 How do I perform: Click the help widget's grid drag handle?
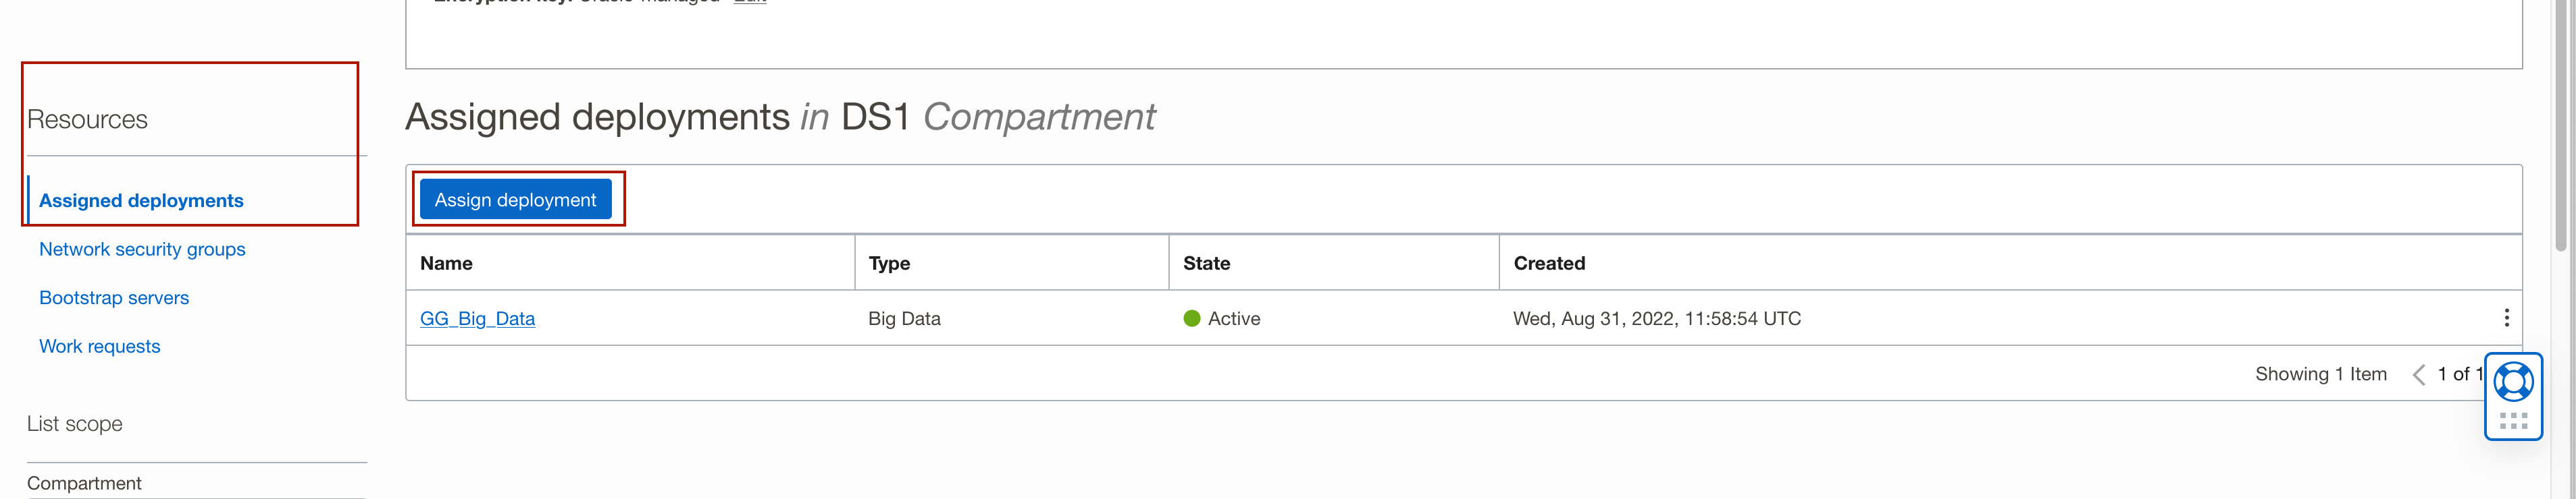click(x=2513, y=421)
